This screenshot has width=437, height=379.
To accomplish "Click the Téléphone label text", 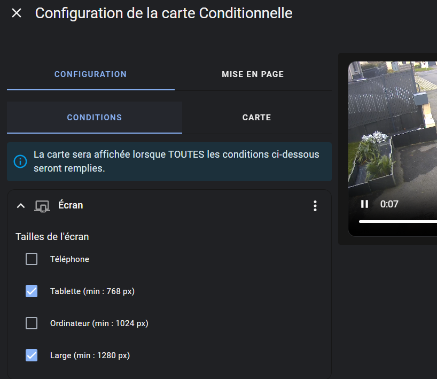I will tap(69, 259).
